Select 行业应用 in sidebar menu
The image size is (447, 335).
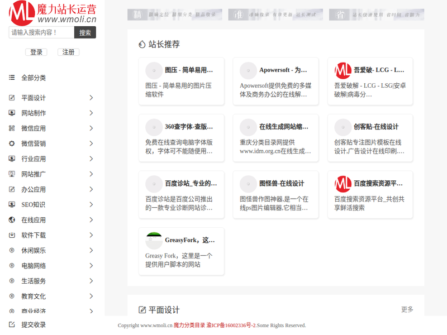[34, 159]
